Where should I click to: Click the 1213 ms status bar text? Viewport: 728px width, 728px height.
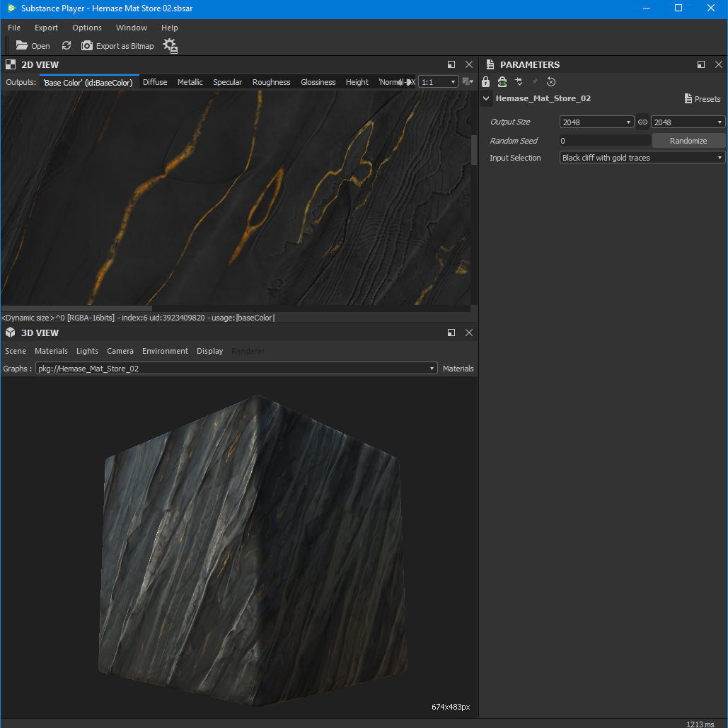click(x=700, y=724)
